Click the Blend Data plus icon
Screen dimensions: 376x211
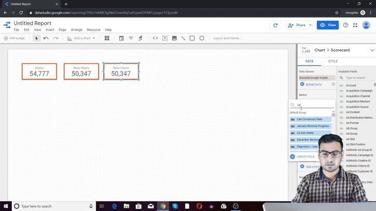pos(302,84)
